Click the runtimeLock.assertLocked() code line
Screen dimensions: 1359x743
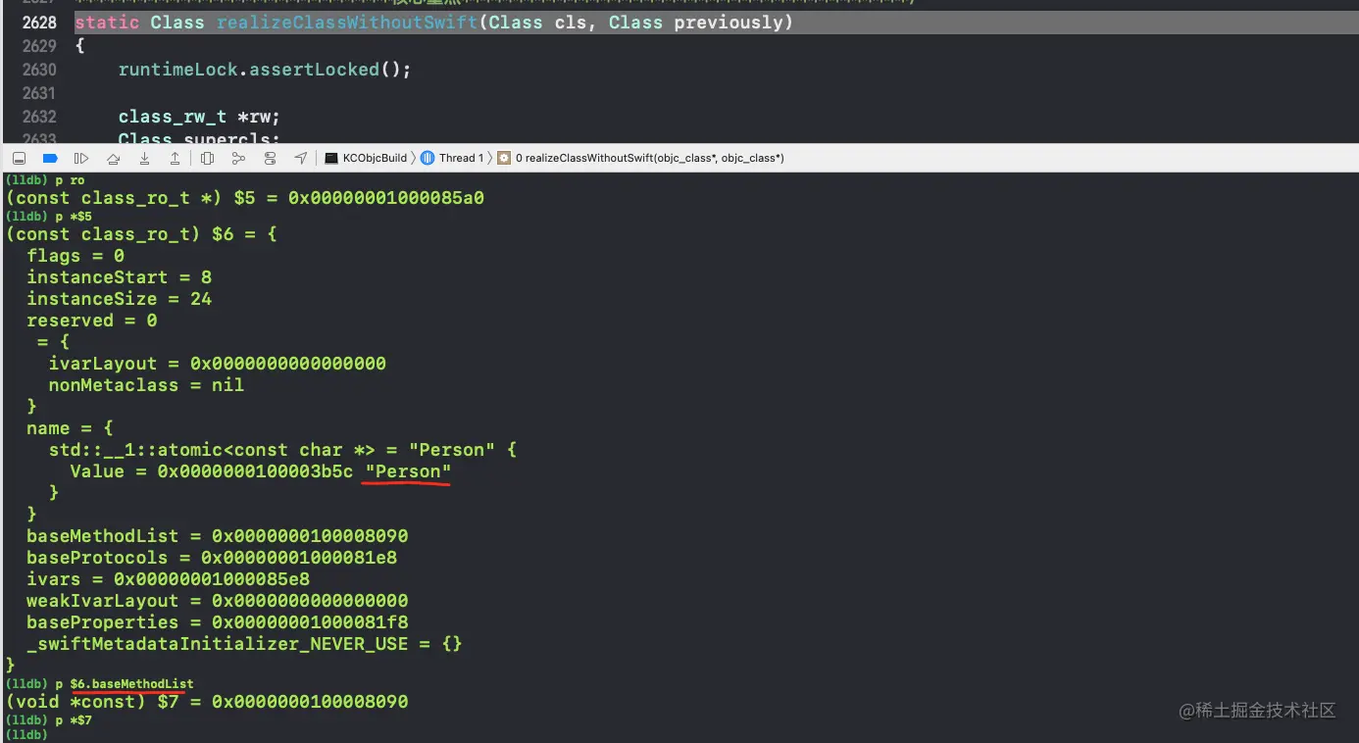[265, 70]
